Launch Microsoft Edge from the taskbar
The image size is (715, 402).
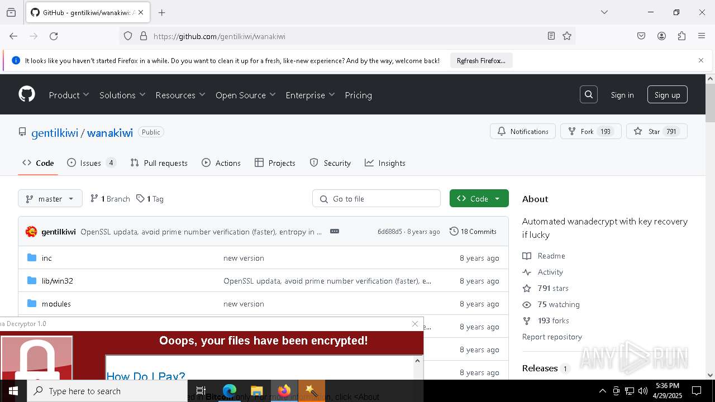(230, 391)
